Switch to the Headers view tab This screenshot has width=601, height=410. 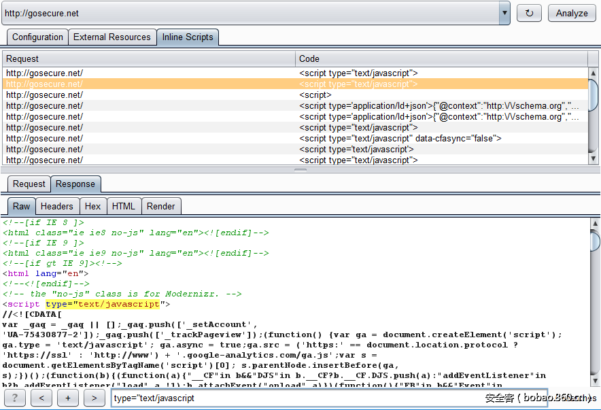(x=56, y=206)
